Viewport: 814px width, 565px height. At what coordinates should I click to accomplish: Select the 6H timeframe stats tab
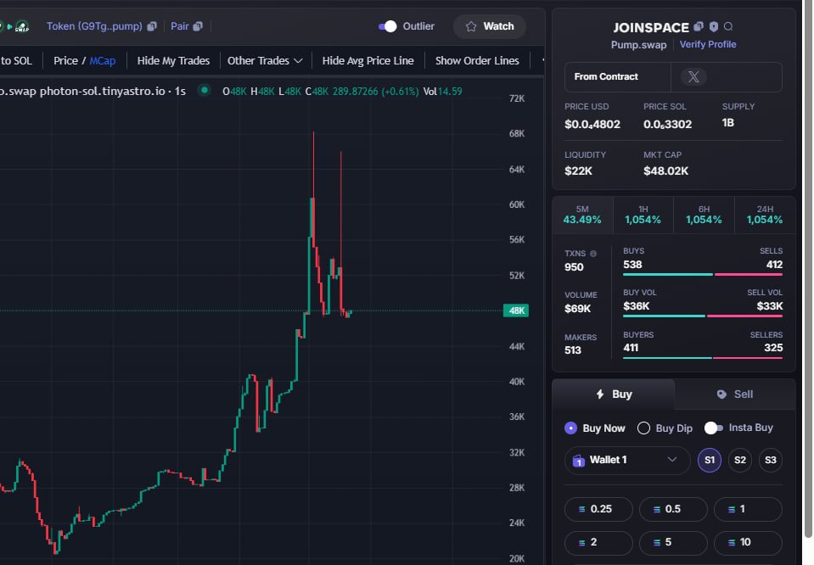click(x=704, y=215)
